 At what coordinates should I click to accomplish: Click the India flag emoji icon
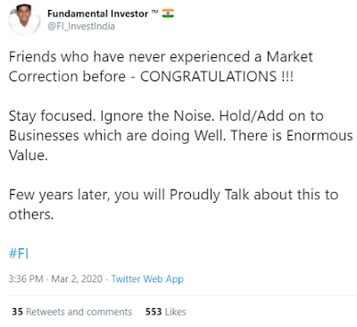click(x=168, y=13)
